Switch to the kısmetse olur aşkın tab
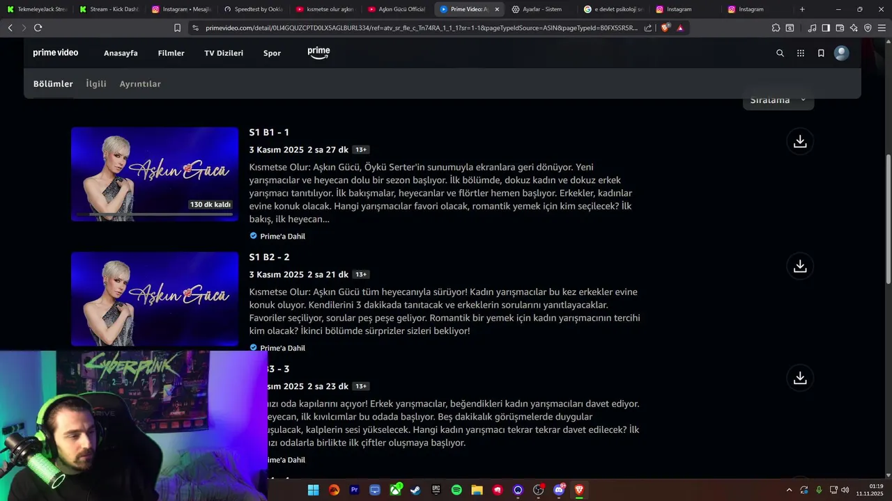The image size is (892, 501). [325, 9]
